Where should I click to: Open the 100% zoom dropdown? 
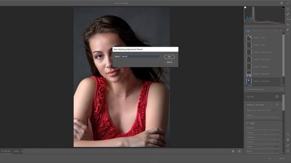pyautogui.click(x=21, y=151)
